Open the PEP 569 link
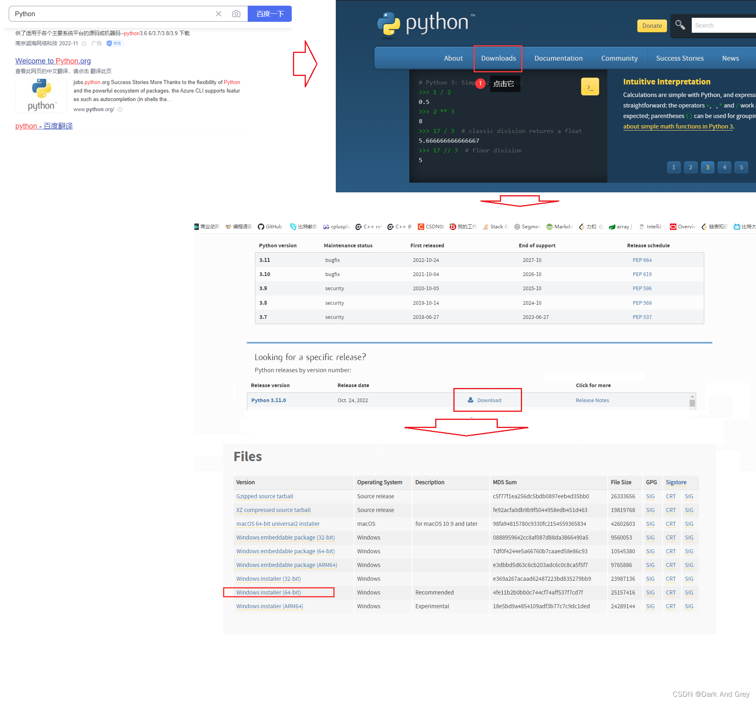 pyautogui.click(x=642, y=303)
